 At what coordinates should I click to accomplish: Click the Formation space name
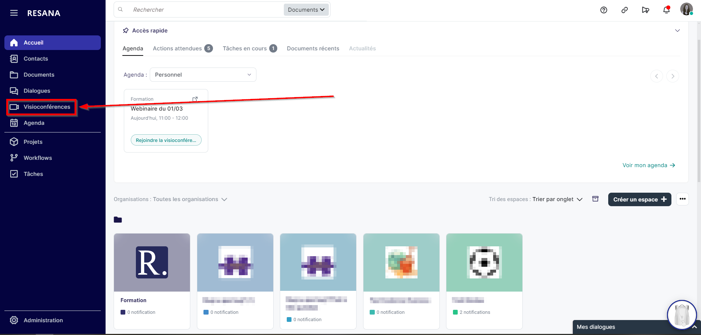pos(133,300)
